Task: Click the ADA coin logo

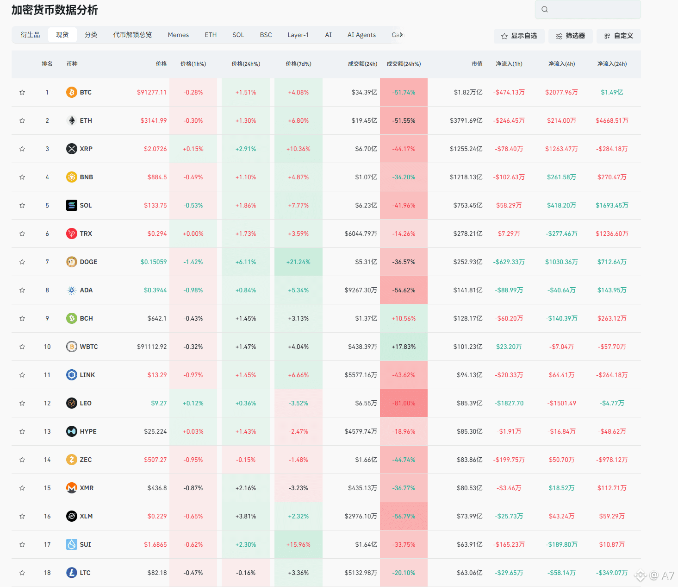Action: (71, 290)
